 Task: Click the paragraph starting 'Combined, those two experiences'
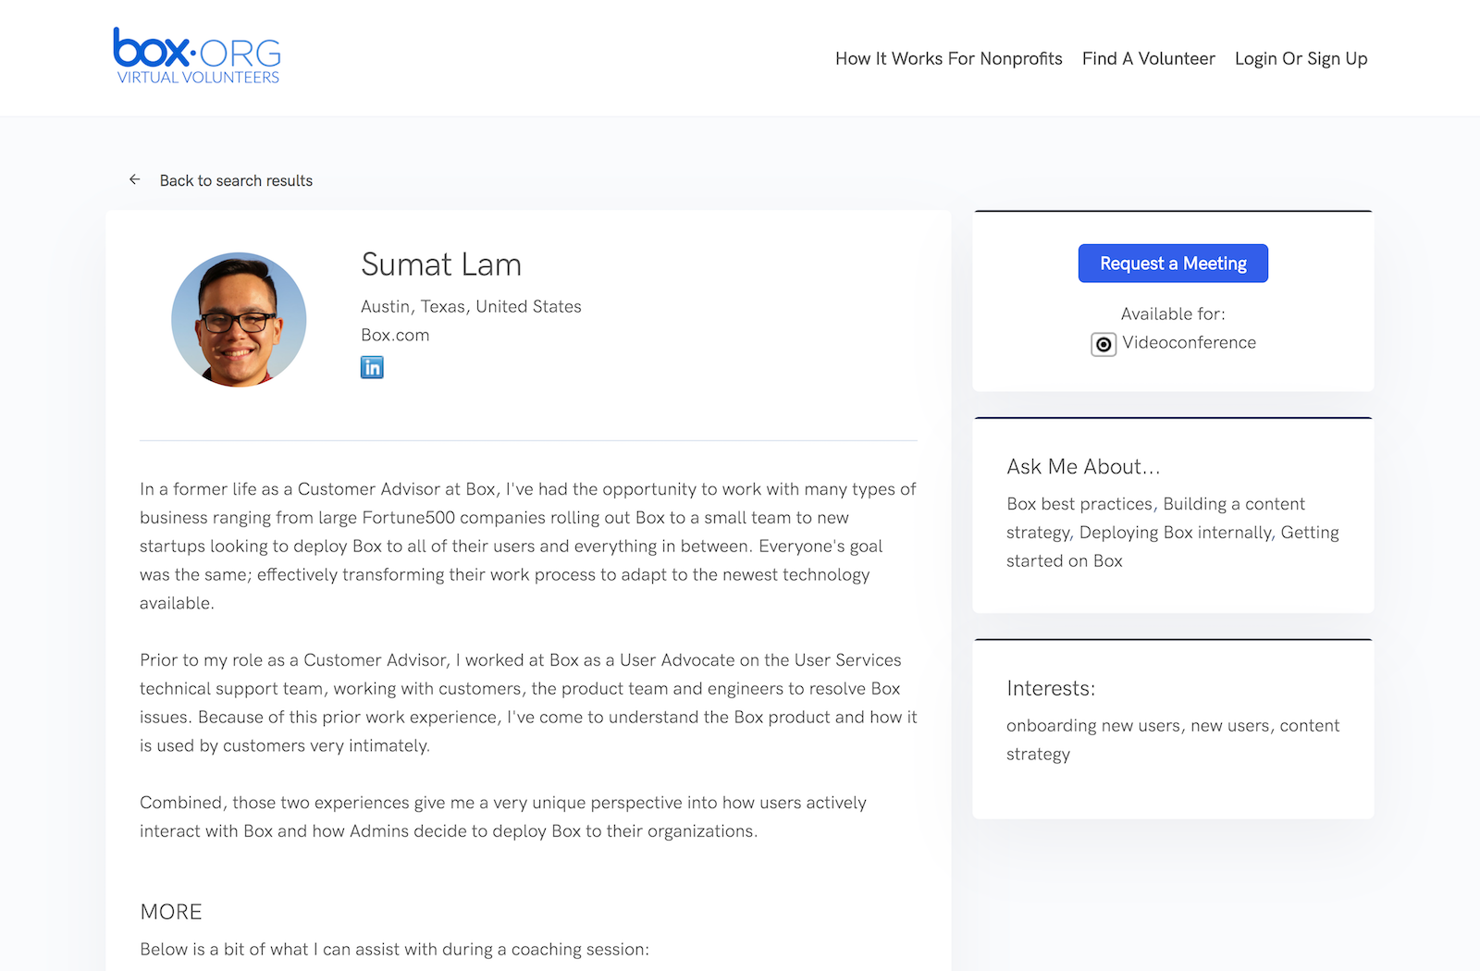point(503,817)
